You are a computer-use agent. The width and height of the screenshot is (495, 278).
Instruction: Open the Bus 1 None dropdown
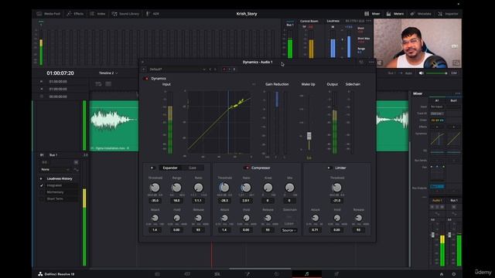[x=56, y=170]
